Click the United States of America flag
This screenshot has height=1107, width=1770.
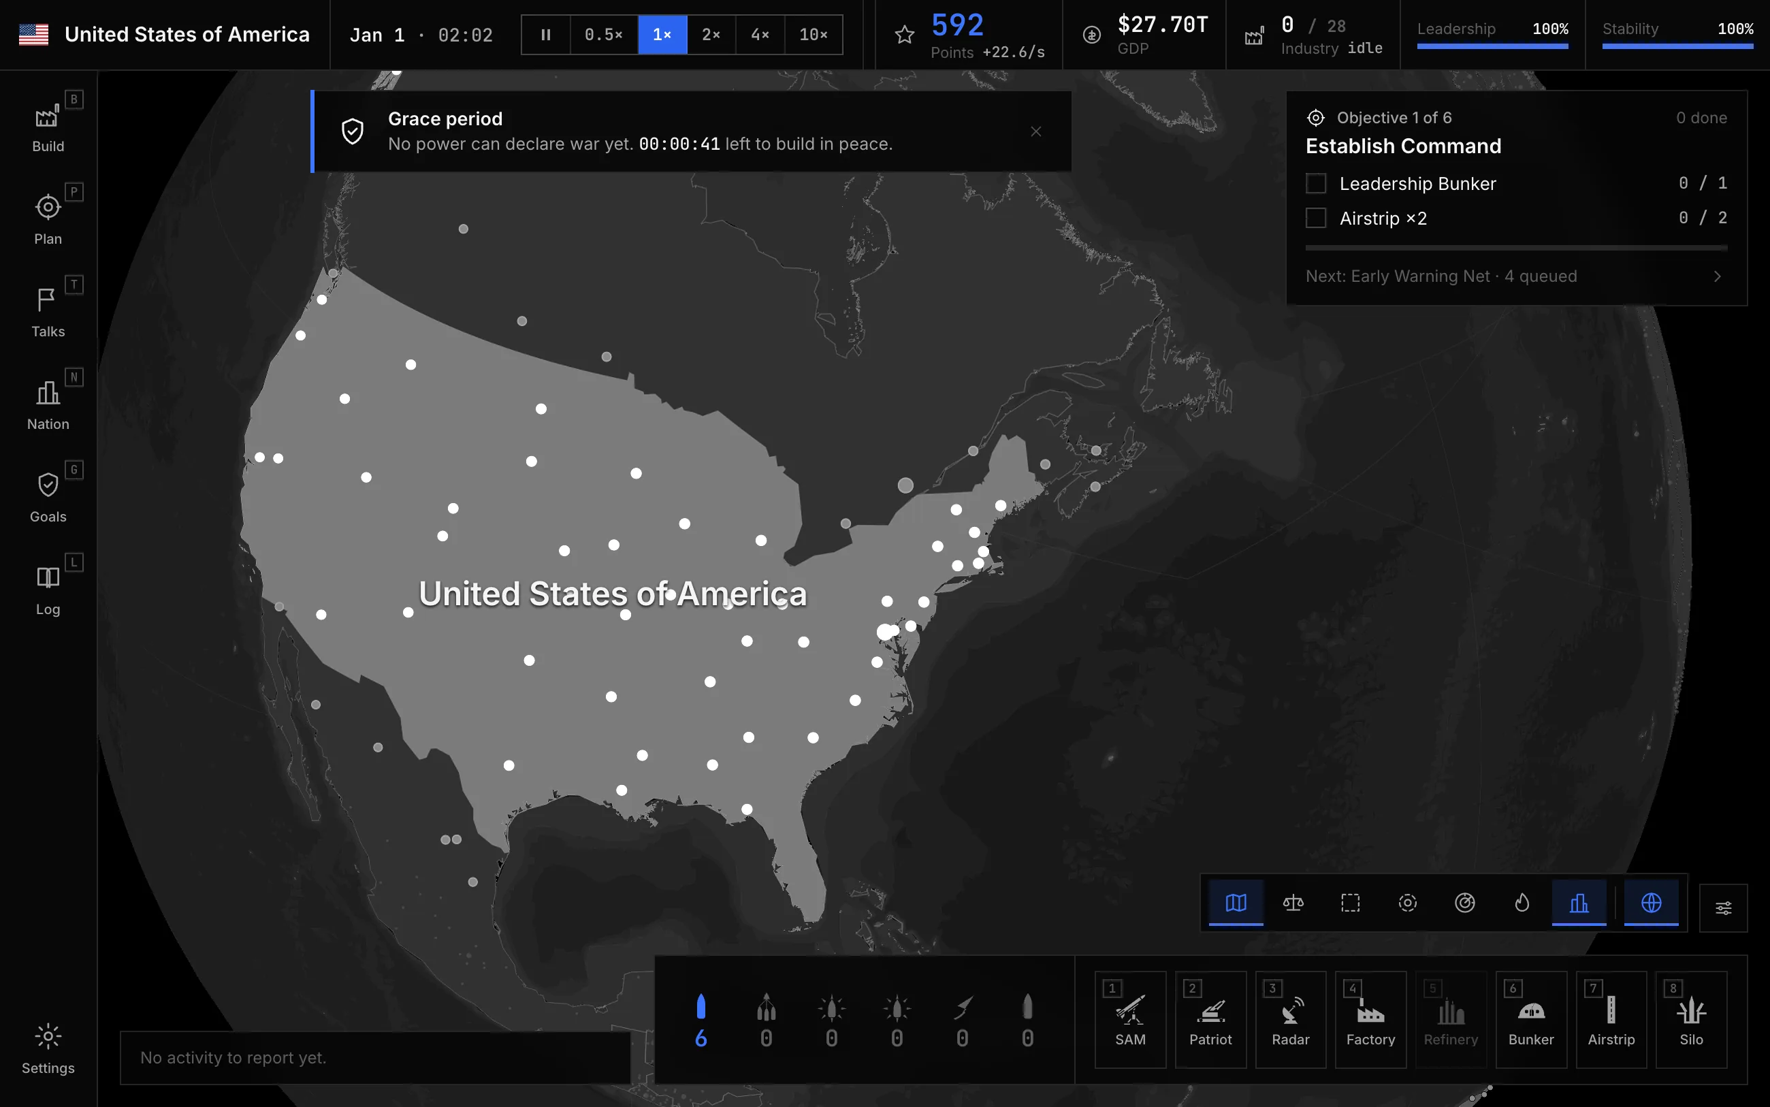coord(33,35)
